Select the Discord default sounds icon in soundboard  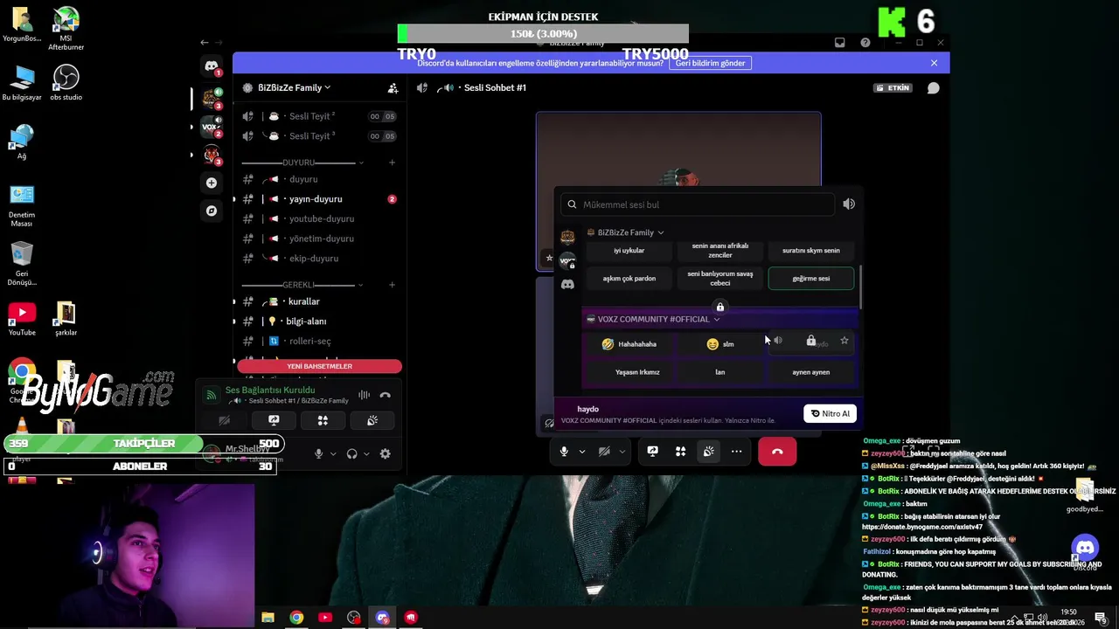(567, 284)
